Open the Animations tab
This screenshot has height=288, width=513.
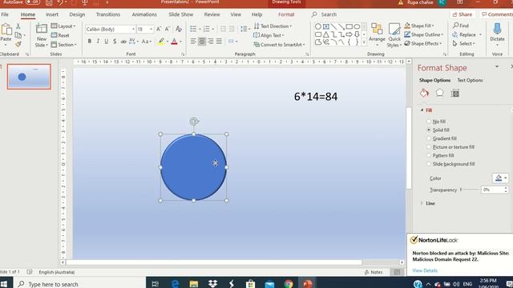(x=144, y=14)
